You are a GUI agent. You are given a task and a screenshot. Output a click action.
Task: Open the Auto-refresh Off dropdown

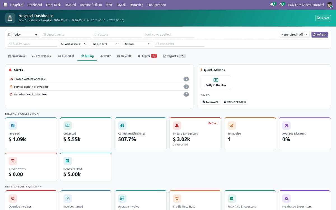[295, 35]
